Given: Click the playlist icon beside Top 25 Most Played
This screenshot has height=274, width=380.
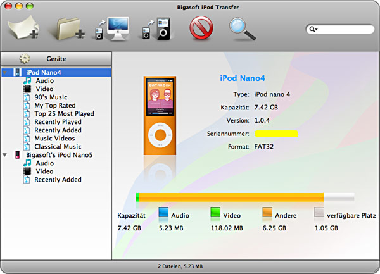Looking at the screenshot, I should (27, 114).
